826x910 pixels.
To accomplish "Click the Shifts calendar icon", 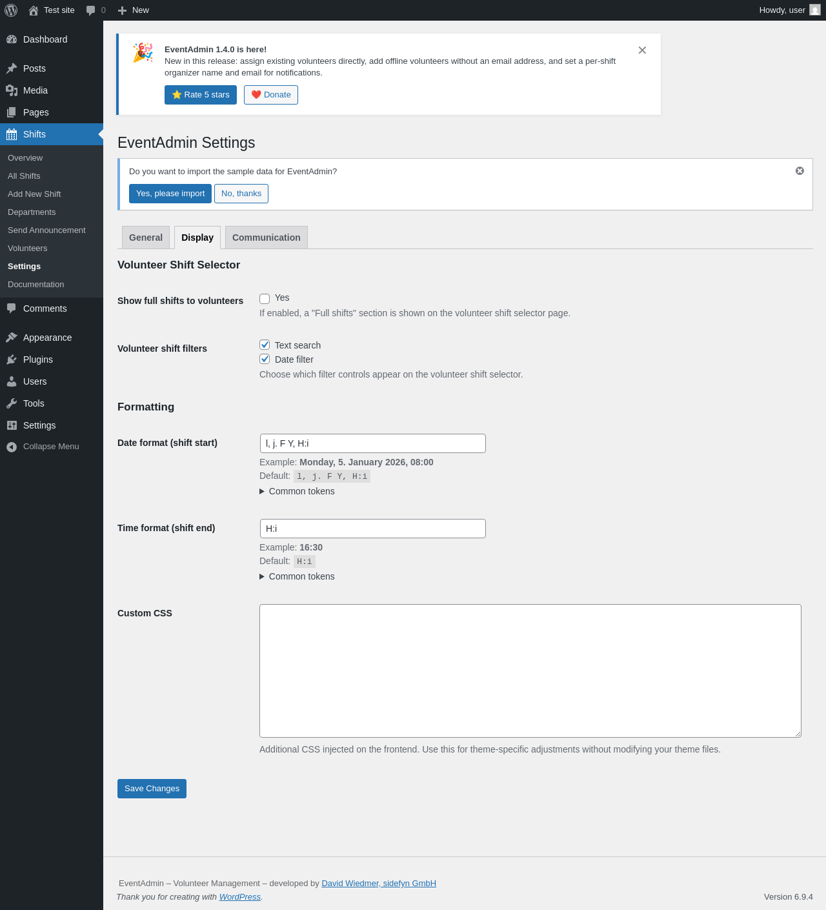I will tap(12, 134).
